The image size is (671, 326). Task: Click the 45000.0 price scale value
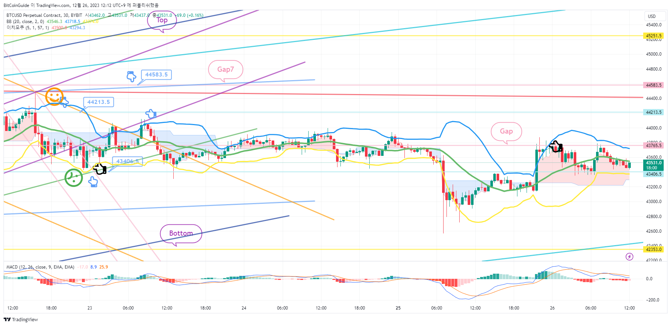[654, 54]
